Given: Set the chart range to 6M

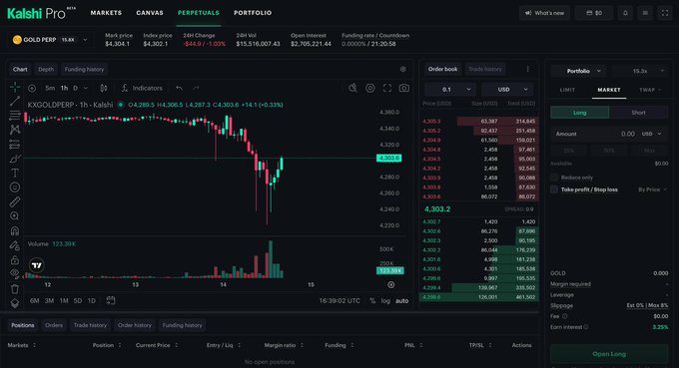Looking at the screenshot, I should 35,301.
